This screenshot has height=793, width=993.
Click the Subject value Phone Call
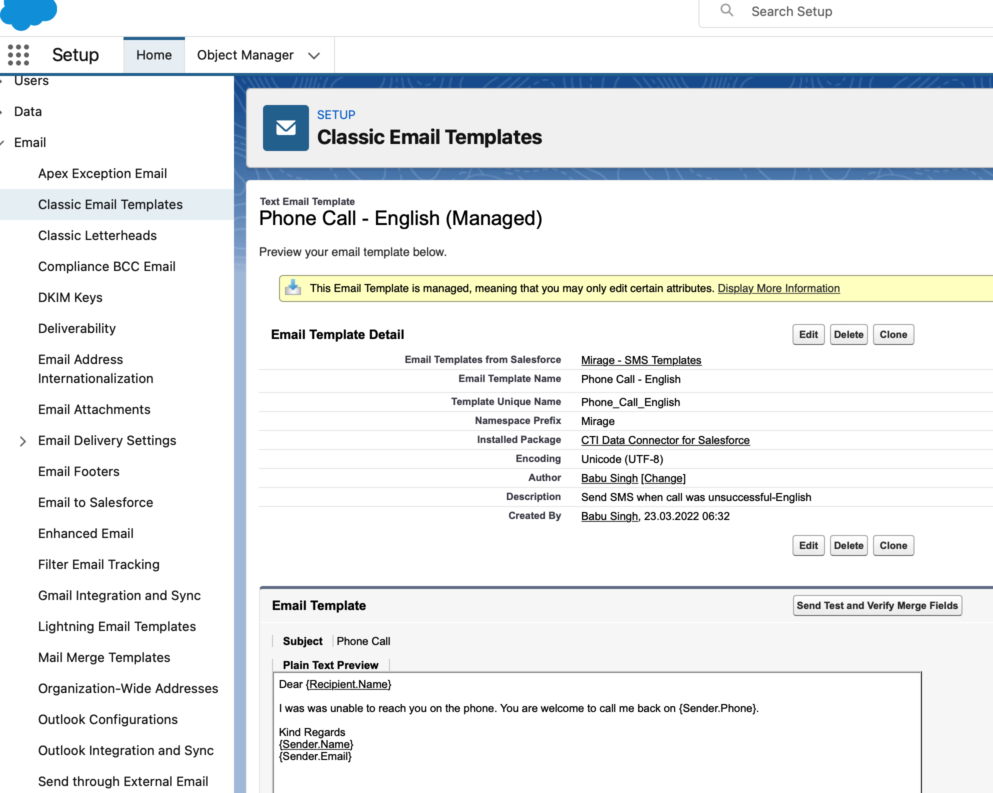pyautogui.click(x=363, y=641)
